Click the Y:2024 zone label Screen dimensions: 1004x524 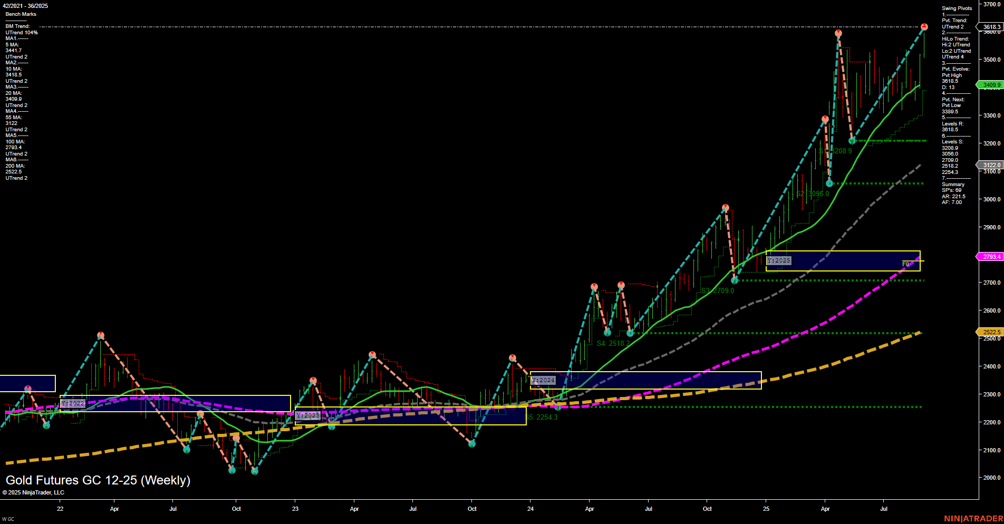click(x=543, y=379)
